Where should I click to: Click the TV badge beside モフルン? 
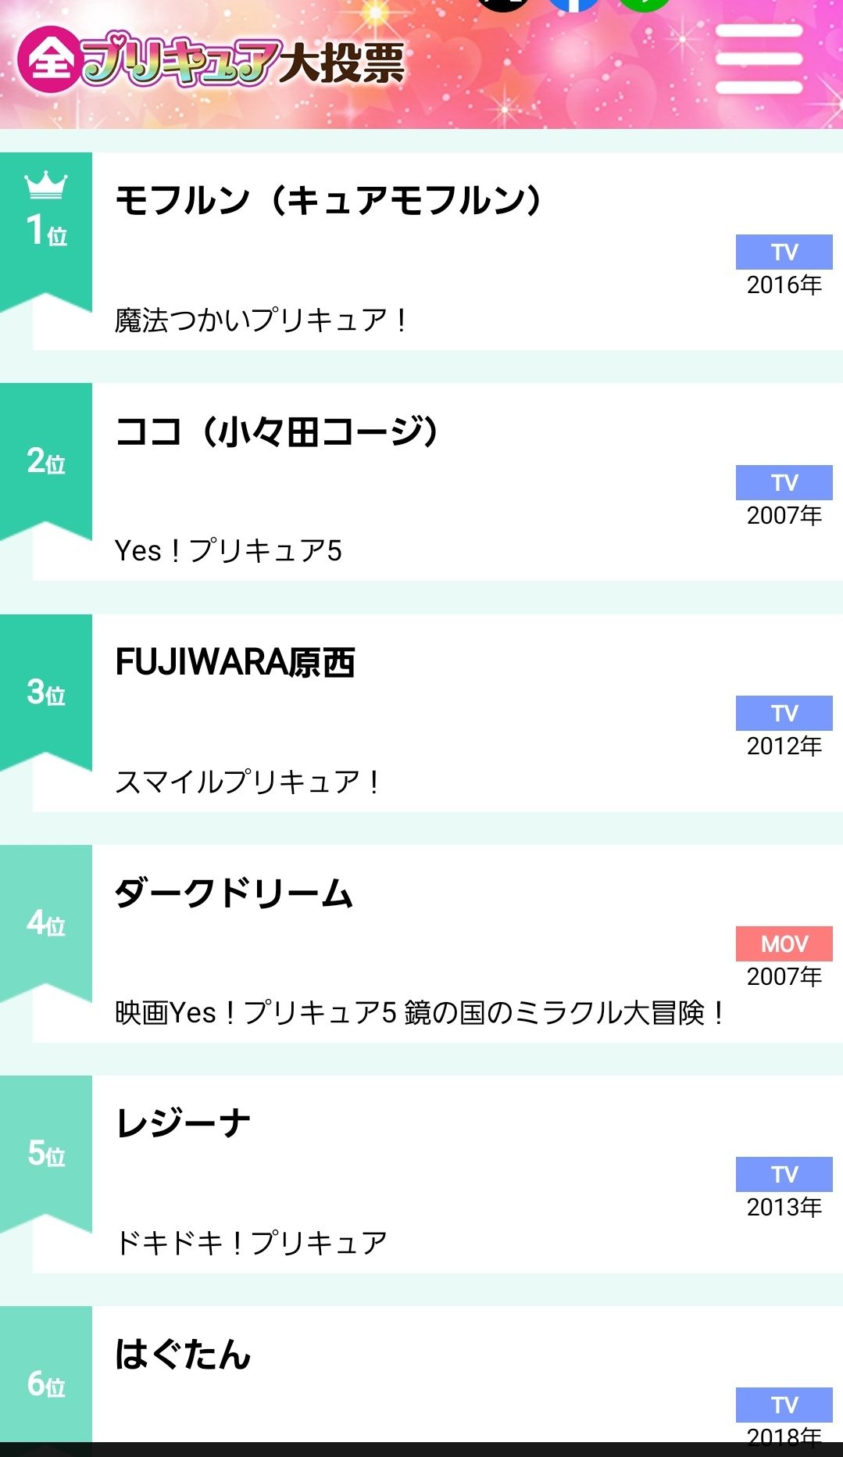click(784, 252)
